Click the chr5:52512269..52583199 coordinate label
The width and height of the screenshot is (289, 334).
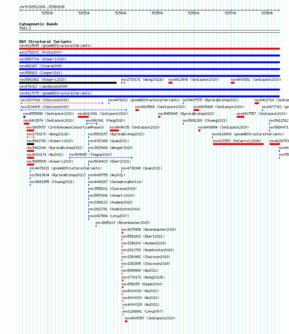tap(42, 7)
